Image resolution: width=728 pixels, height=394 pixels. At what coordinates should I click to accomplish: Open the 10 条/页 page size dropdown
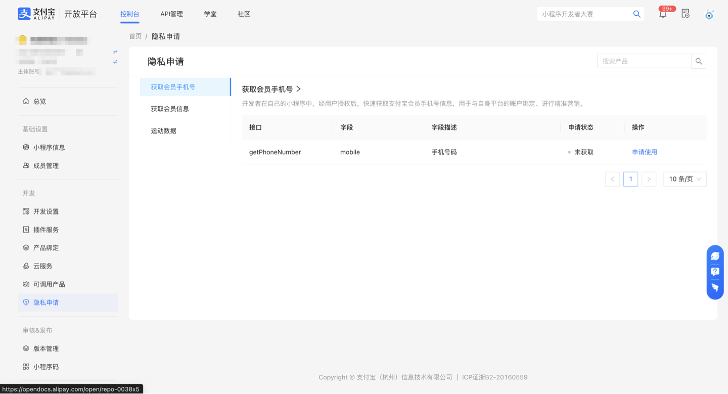(685, 179)
